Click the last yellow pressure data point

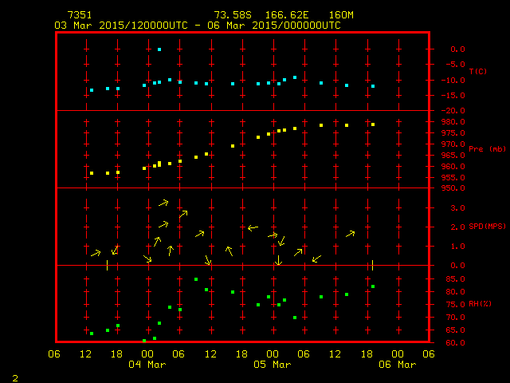coord(372,124)
